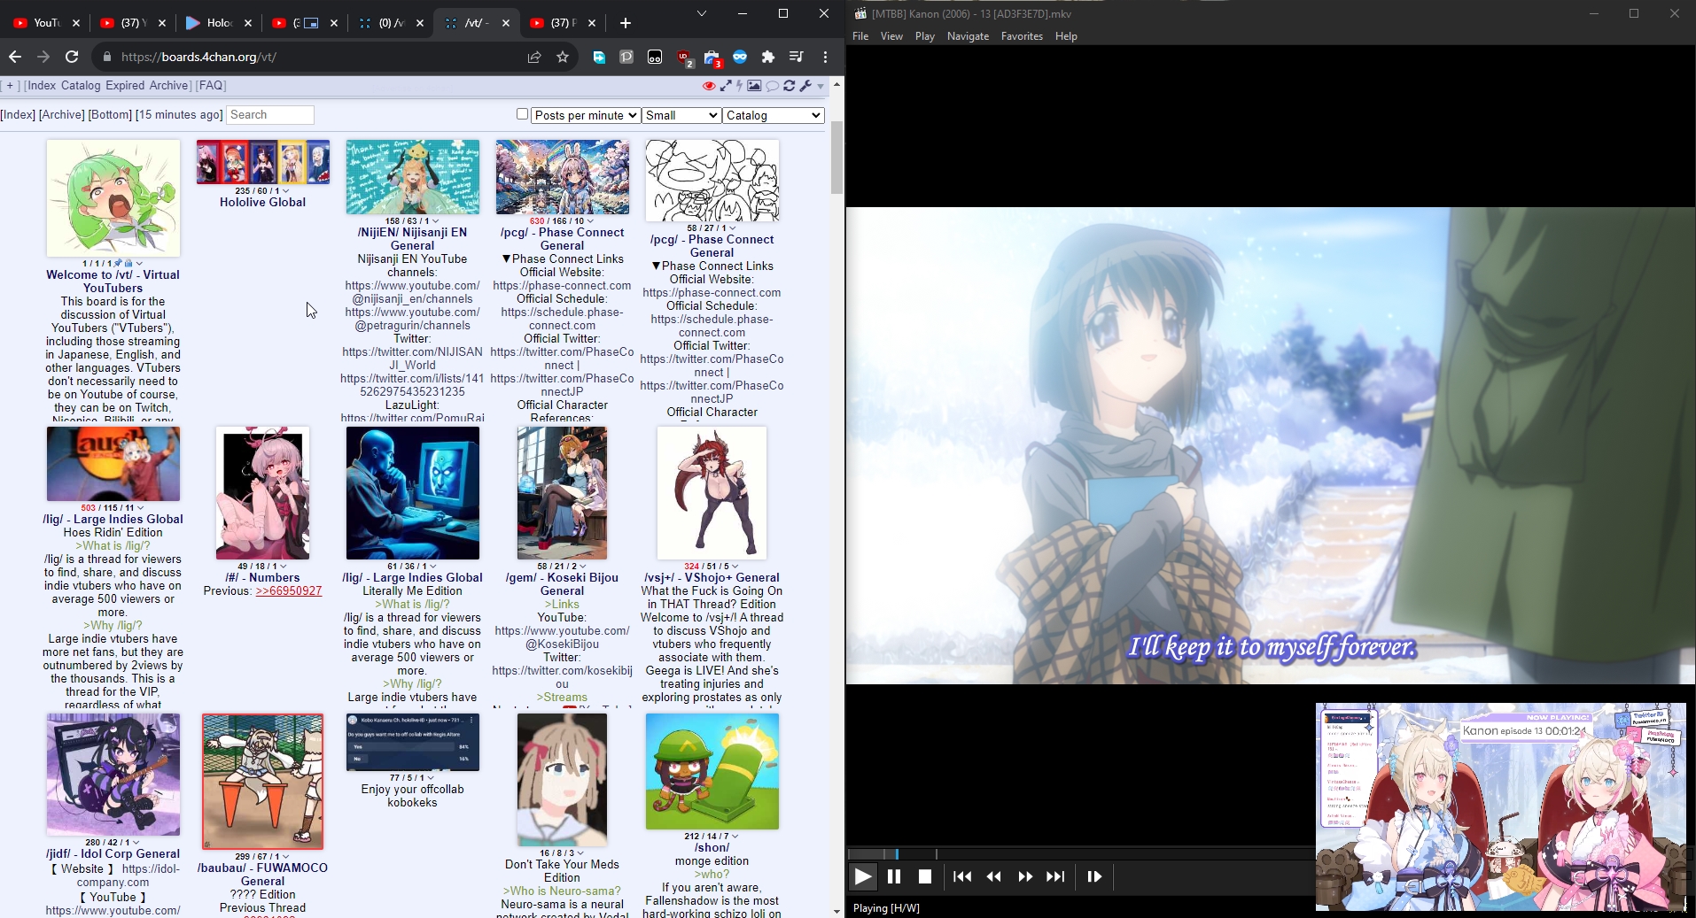Open the Catalog view mode dropdown
The width and height of the screenshot is (1696, 918).
[x=774, y=115]
